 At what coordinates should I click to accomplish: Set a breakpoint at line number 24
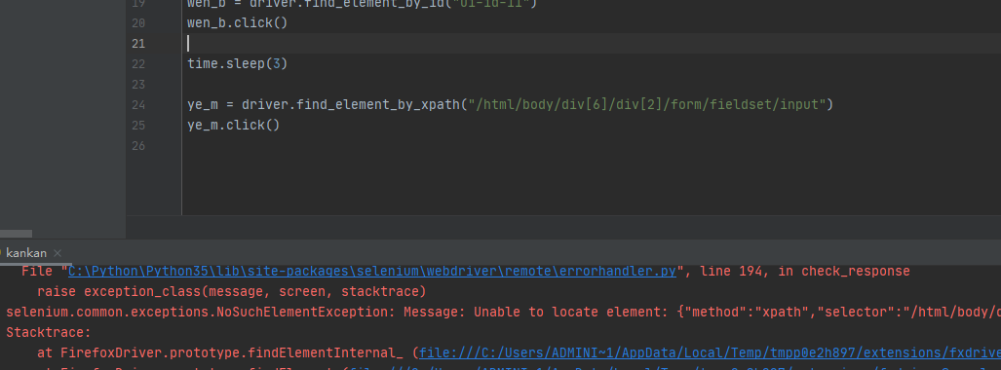pos(138,104)
